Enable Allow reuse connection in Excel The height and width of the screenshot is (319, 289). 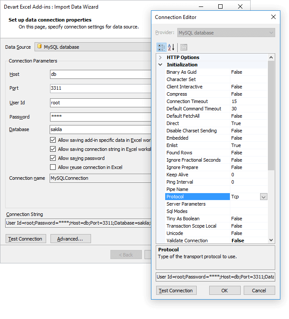[x=53, y=167]
